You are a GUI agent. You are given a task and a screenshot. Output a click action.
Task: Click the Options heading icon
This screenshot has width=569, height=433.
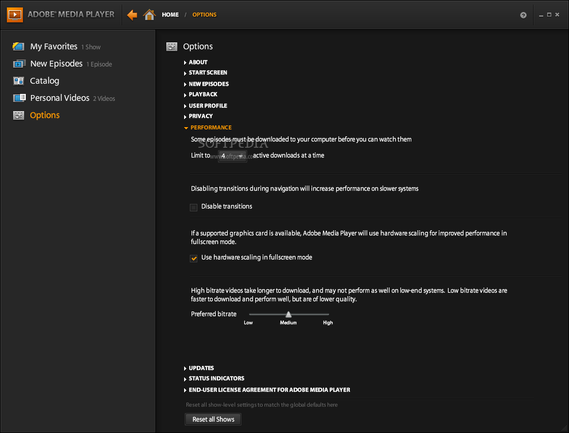pyautogui.click(x=172, y=46)
